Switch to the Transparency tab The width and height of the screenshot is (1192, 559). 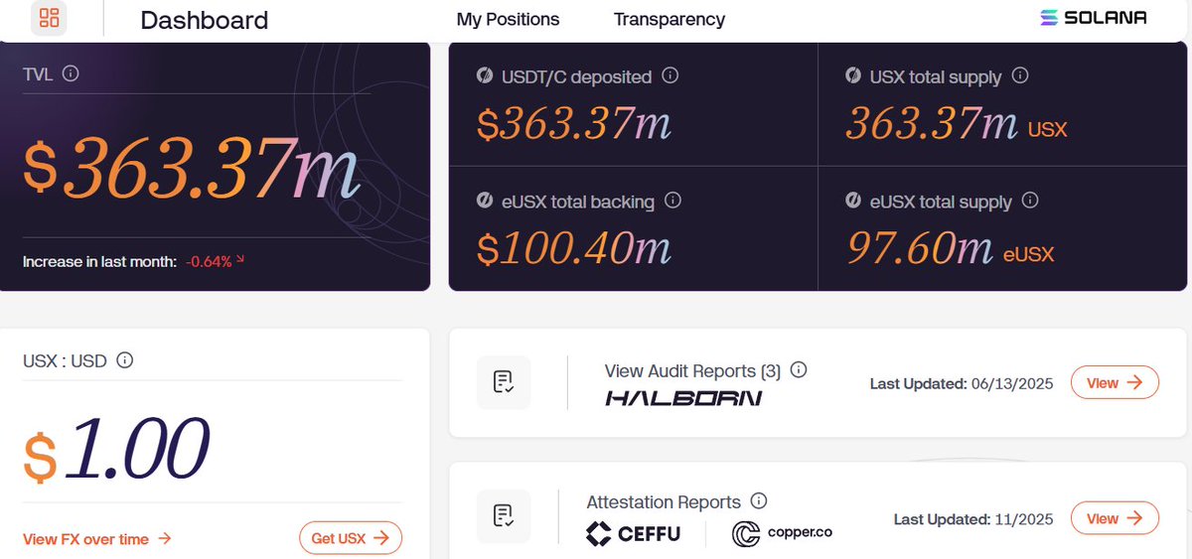coord(670,19)
